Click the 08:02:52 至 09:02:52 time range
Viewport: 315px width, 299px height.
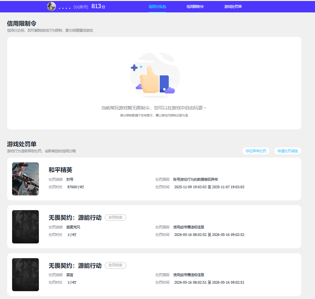209,235
